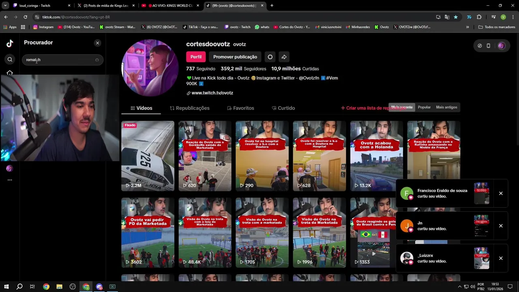This screenshot has height=292, width=519.
Task: Open the whats bookmark
Action: (x=262, y=27)
